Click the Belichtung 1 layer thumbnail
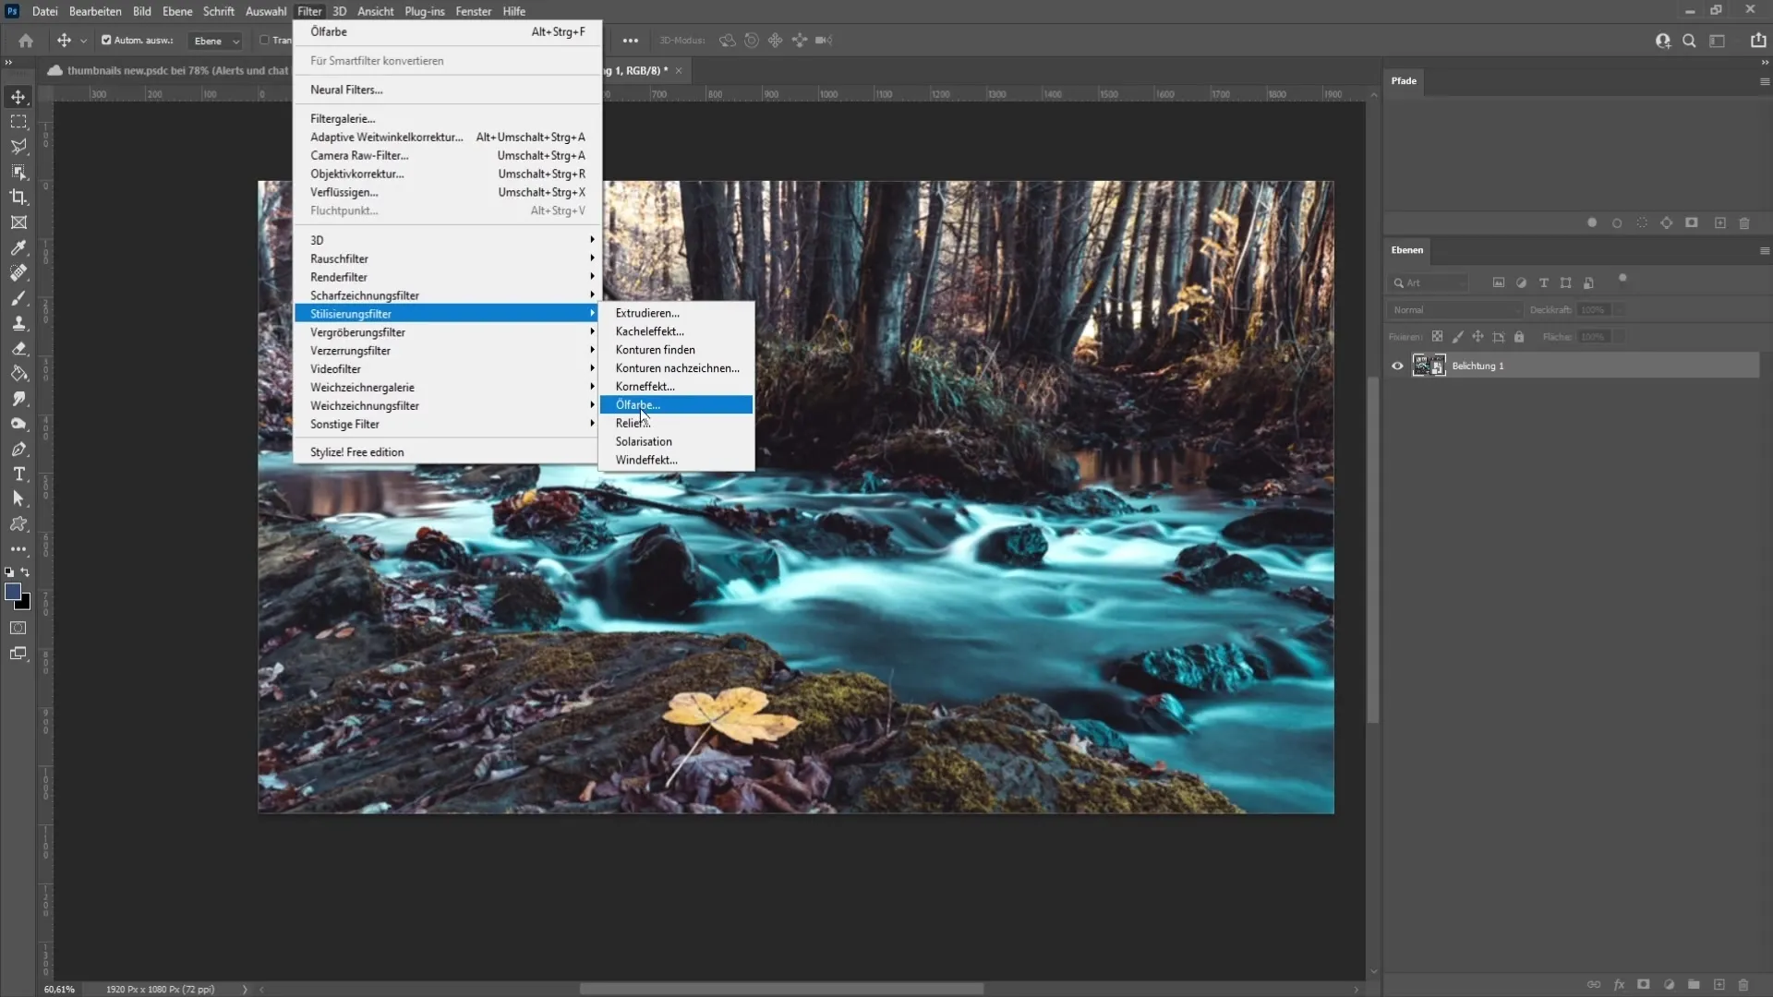Screen dimensions: 1773x997 (1422, 366)
